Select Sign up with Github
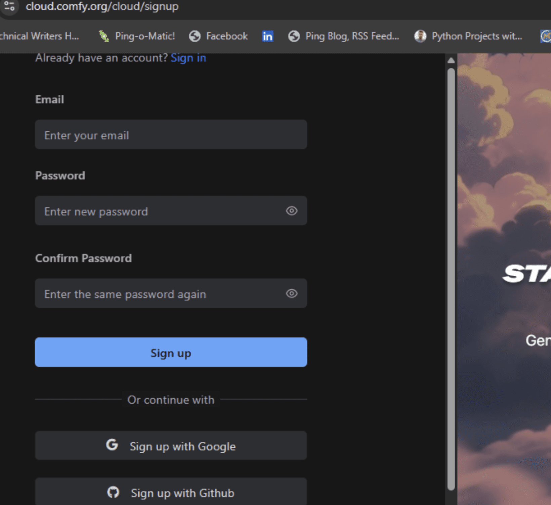Screen dimensions: 551x505 tap(171, 493)
